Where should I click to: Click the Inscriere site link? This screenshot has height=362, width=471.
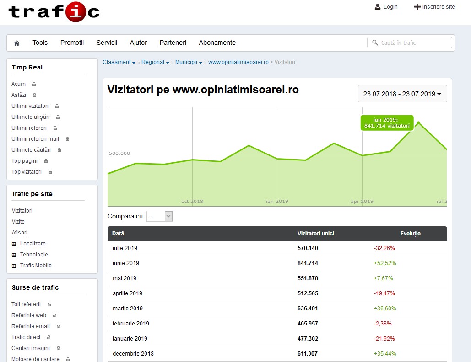[438, 6]
